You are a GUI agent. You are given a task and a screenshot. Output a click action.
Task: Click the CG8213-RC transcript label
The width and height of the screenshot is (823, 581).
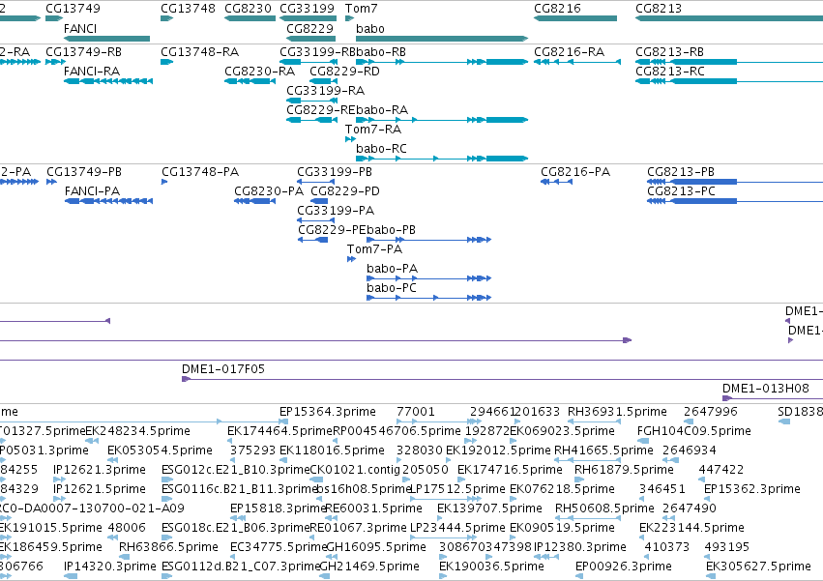point(670,71)
